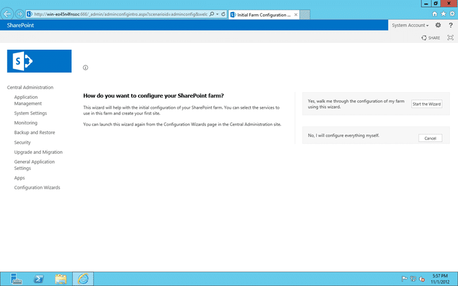Image resolution: width=458 pixels, height=286 pixels.
Task: Go forward using browser forward arrow
Action: pyautogui.click(x=19, y=14)
